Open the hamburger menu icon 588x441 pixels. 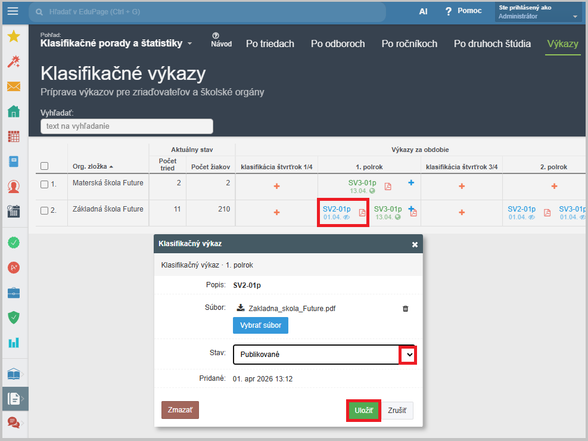point(13,11)
